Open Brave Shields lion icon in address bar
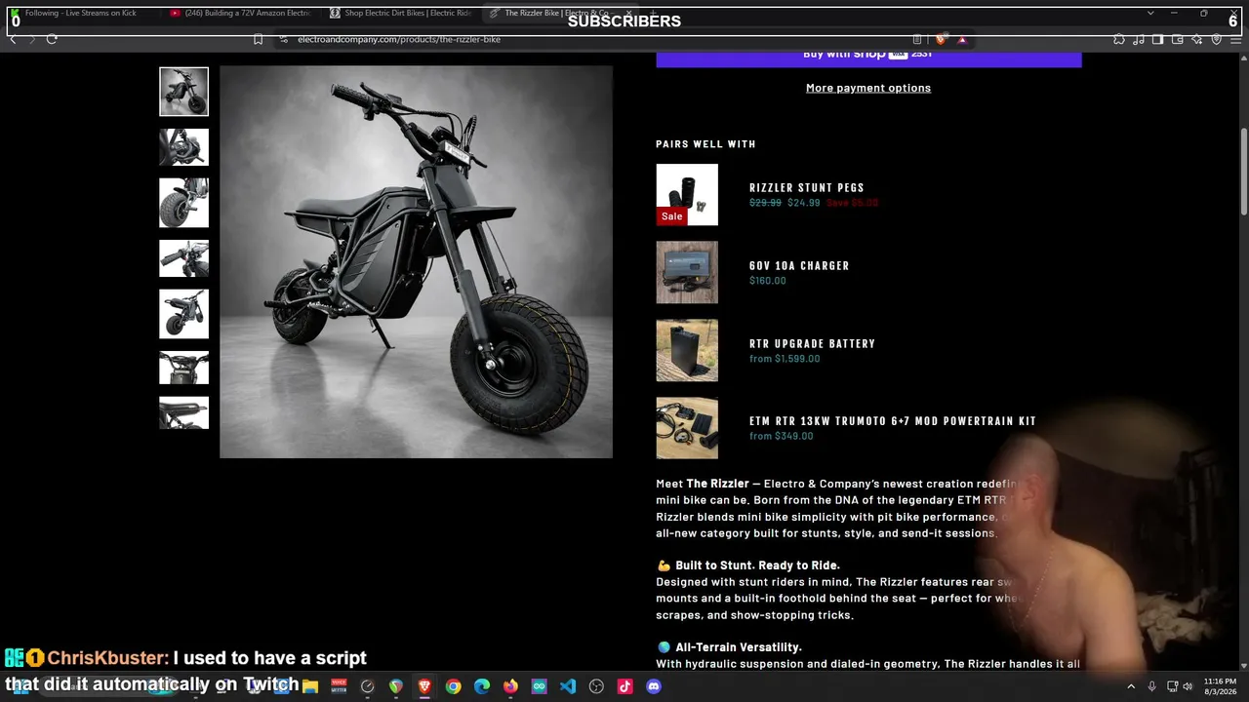The width and height of the screenshot is (1249, 702). [941, 39]
